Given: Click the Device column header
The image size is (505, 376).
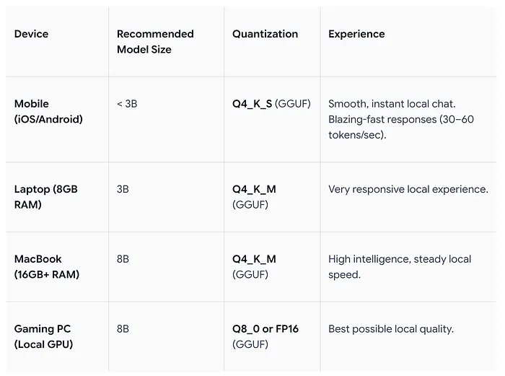Looking at the screenshot, I should tap(31, 34).
